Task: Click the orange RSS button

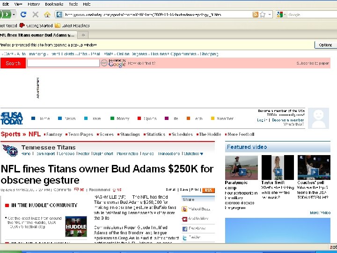Action: [208, 190]
